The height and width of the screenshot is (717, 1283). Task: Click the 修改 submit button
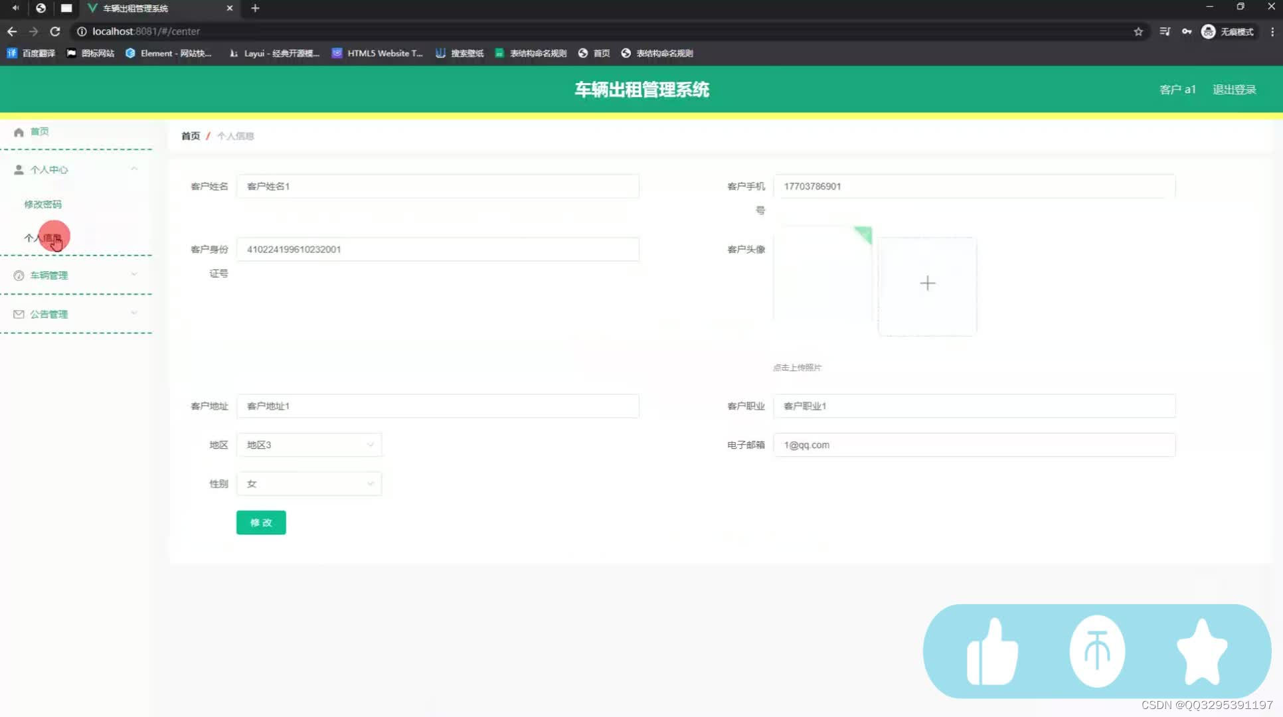[x=261, y=522]
